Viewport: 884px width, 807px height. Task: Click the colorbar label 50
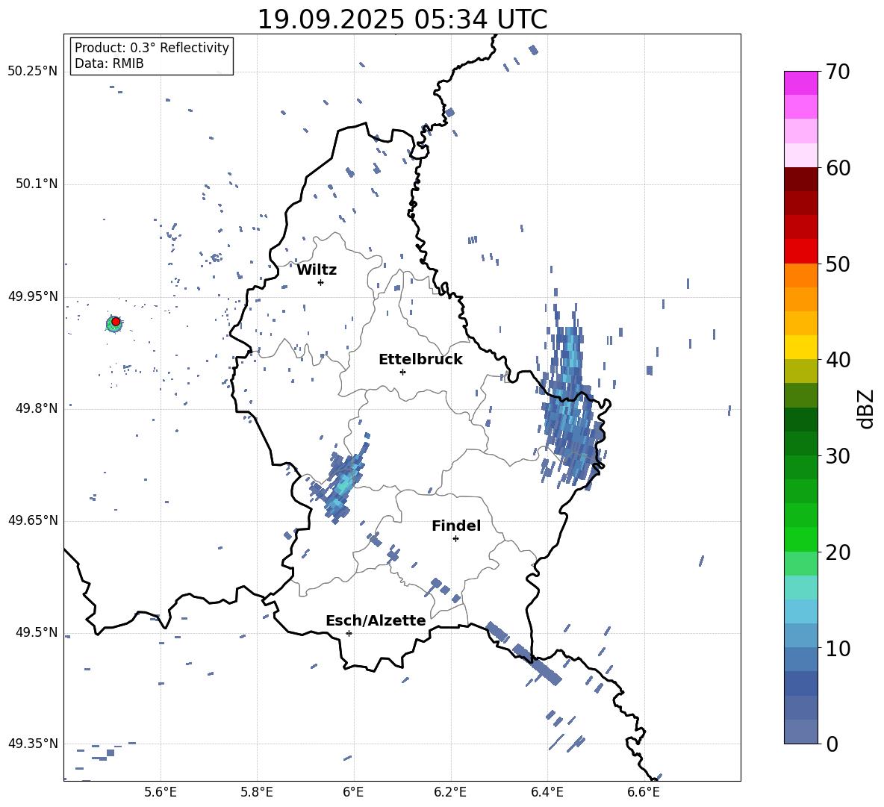pyautogui.click(x=838, y=264)
